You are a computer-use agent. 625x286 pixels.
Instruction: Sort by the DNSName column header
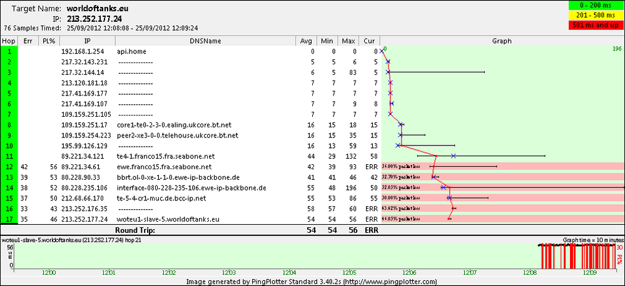[x=206, y=41]
